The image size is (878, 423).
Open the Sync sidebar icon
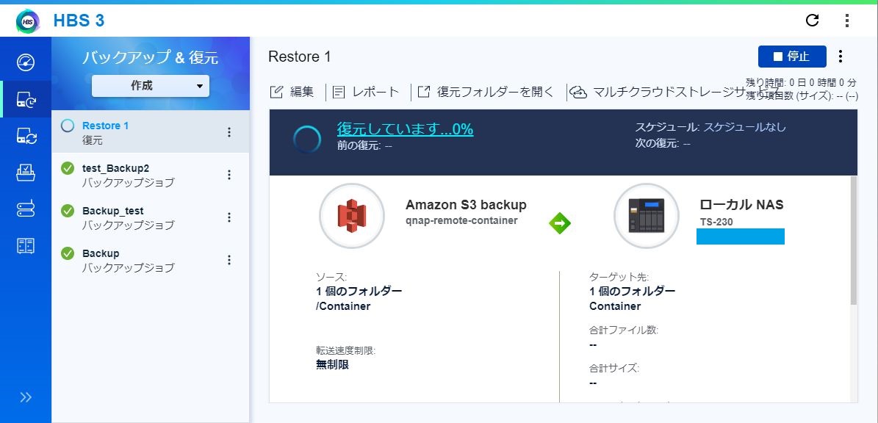tap(26, 136)
